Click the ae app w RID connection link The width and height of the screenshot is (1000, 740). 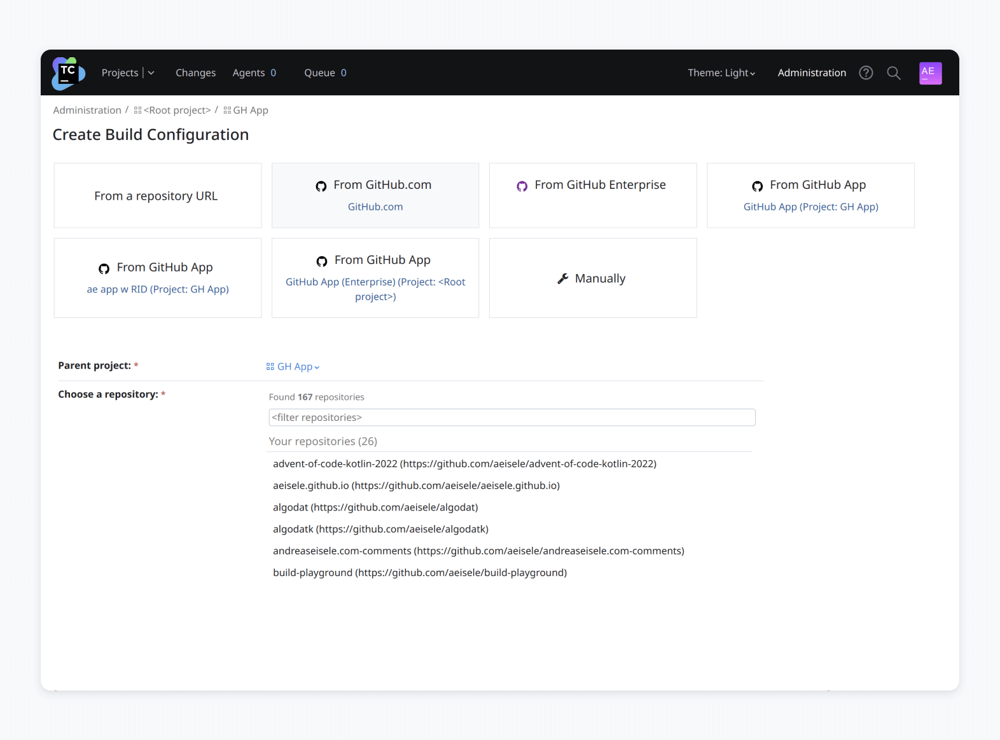point(158,289)
